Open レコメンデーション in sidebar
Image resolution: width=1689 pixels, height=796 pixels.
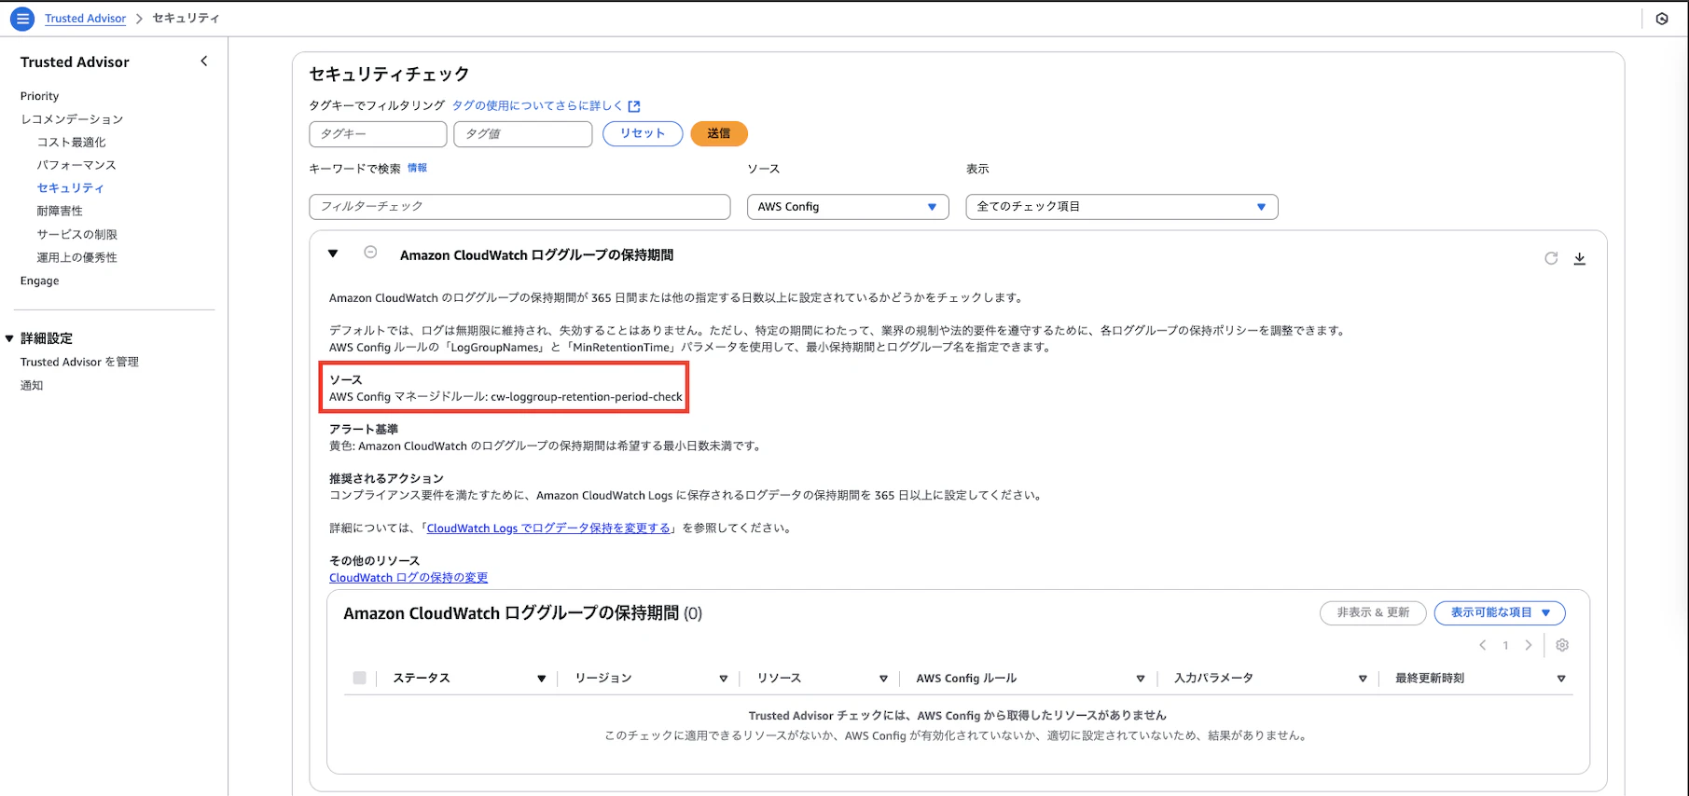tap(72, 119)
